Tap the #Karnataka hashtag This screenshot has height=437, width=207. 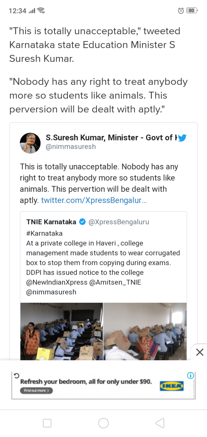click(x=44, y=233)
